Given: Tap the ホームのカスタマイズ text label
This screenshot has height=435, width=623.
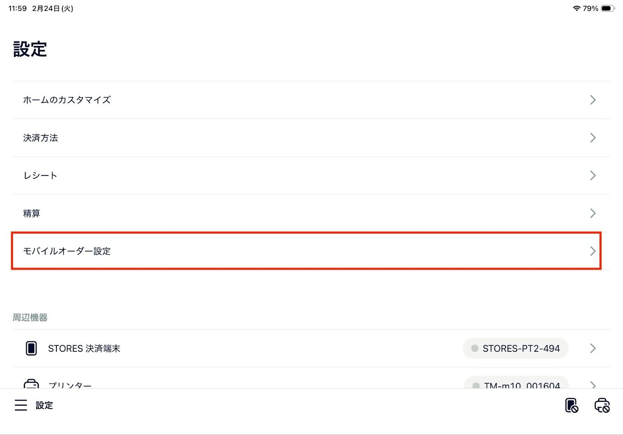Looking at the screenshot, I should click(x=67, y=100).
